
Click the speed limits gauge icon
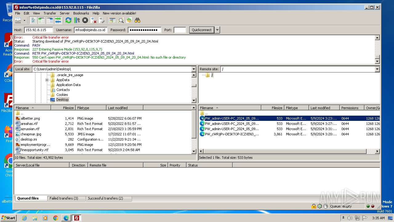coord(325,206)
